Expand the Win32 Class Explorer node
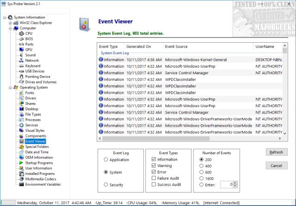Viewport: 296px width, 206px height. click(x=10, y=23)
